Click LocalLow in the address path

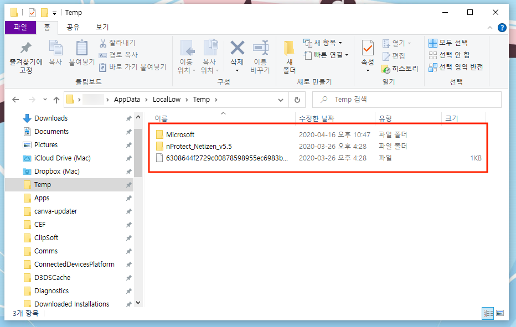tap(167, 100)
